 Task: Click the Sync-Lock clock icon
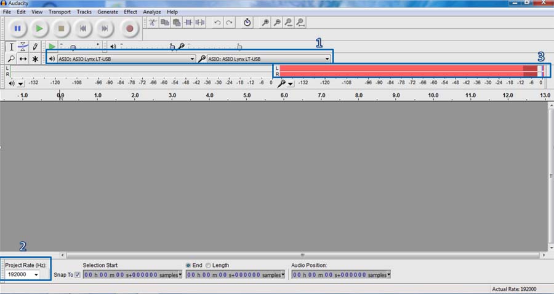coord(247,23)
